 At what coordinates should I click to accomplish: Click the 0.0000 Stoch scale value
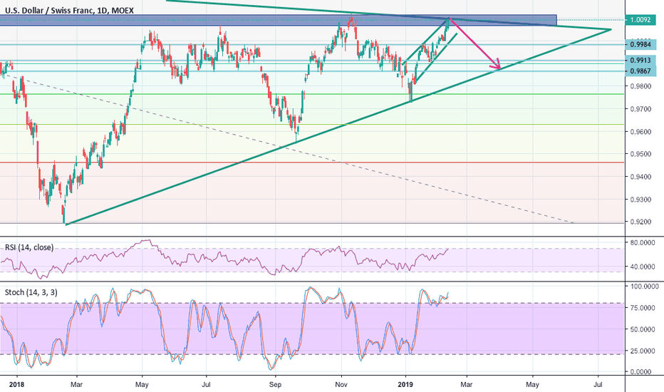coord(641,372)
